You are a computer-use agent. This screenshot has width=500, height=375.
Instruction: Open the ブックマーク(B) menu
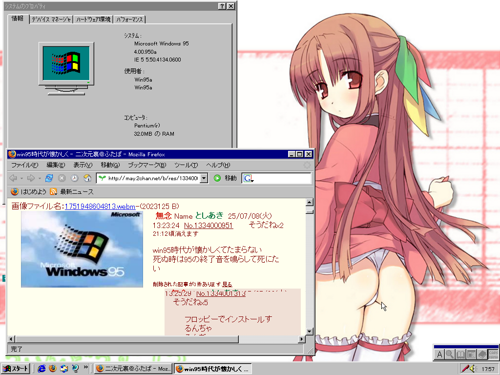[x=147, y=165]
